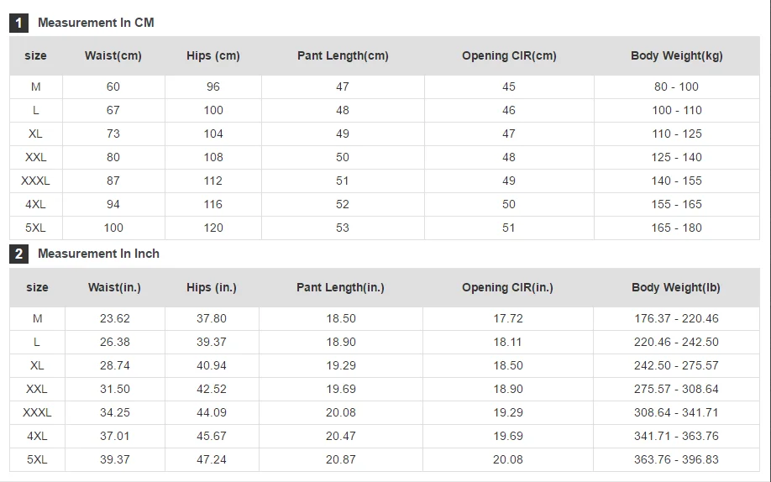Click the waist value 100 in CM table
771x482 pixels.
pyautogui.click(x=113, y=228)
